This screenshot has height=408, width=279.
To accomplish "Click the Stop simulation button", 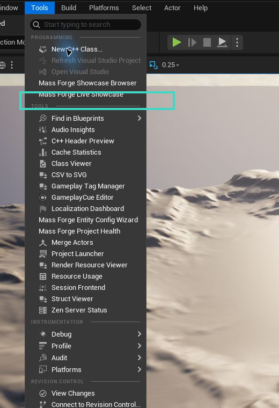I will tap(207, 42).
